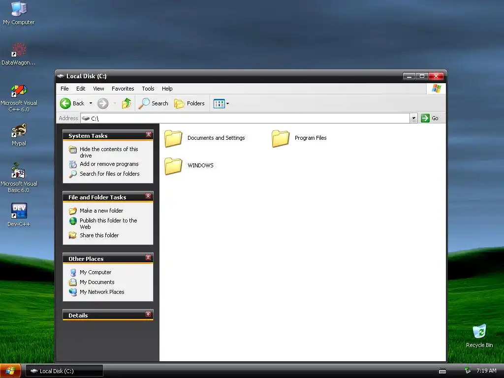Open the Documents and Settings folder icon
The height and width of the screenshot is (378, 504).
pos(173,138)
